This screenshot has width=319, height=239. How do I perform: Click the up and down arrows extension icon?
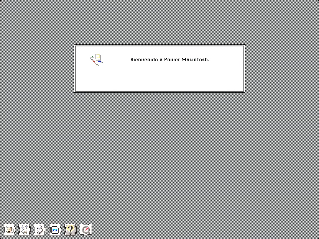(x=25, y=230)
